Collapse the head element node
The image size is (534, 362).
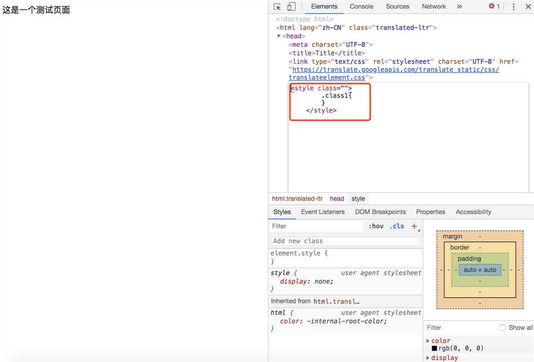(278, 36)
